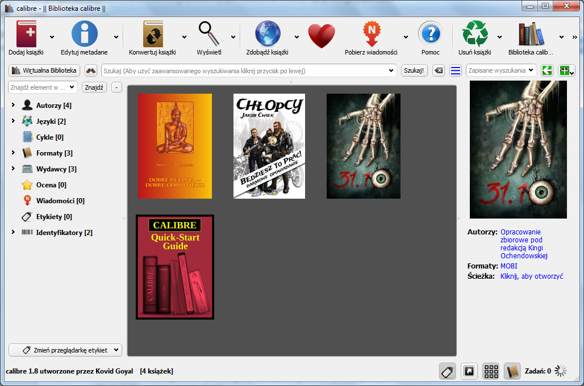Click the red heart donate icon
Screen dimensions: 584x386
322,36
